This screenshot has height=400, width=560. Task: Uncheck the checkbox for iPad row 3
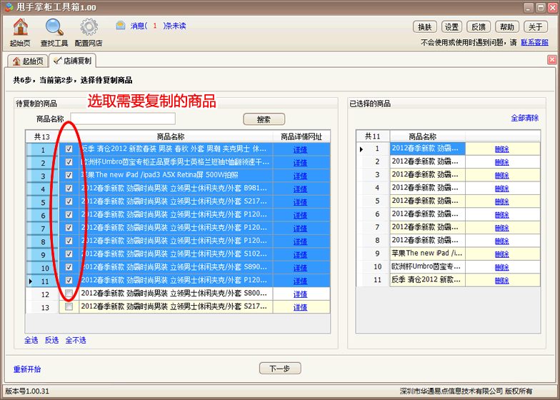click(x=69, y=176)
